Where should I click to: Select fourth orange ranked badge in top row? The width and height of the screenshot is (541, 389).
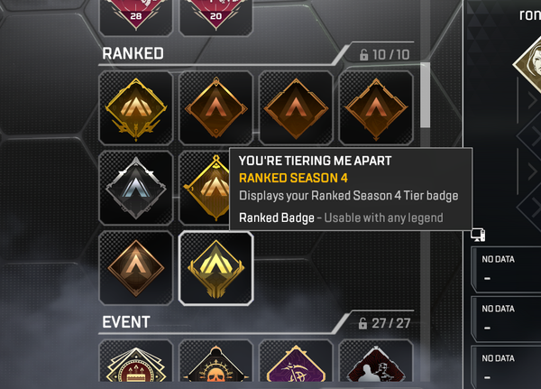point(376,107)
